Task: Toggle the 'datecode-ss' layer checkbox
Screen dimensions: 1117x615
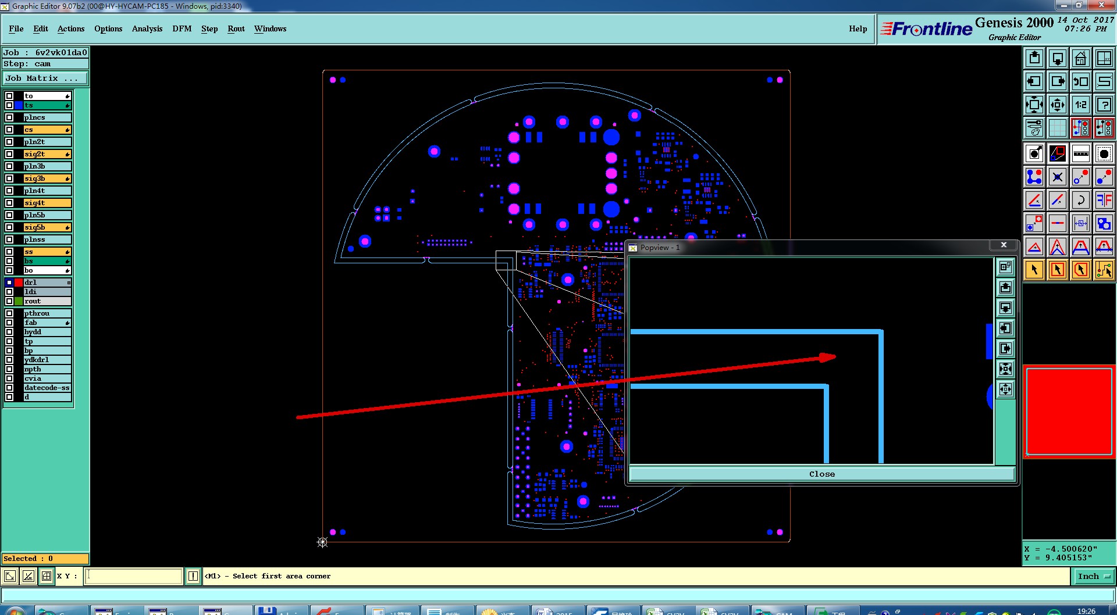Action: click(9, 388)
